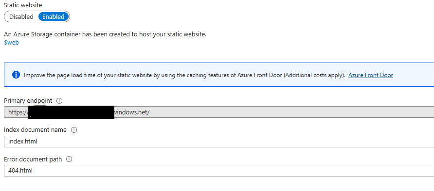Click the windows.net/ part of the endpoint

pos(132,112)
